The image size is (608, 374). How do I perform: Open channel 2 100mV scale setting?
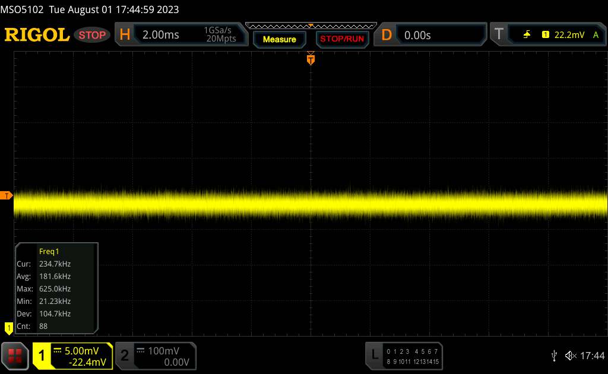pyautogui.click(x=163, y=351)
